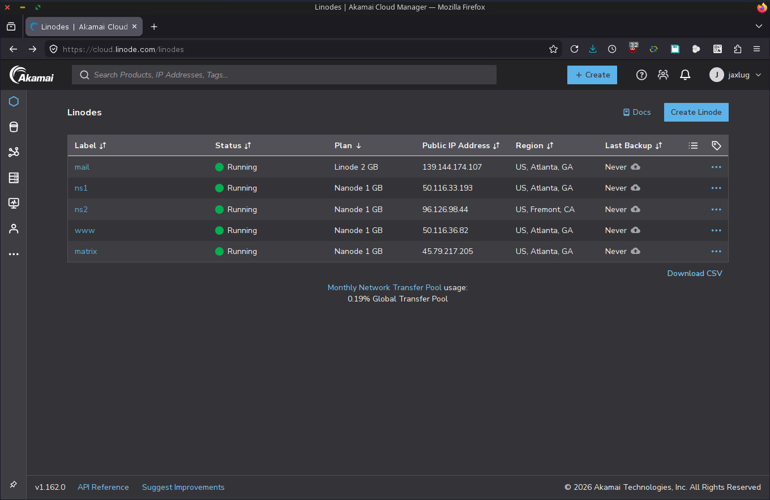Image resolution: width=770 pixels, height=500 pixels.
Task: Sort table by Public IP Address
Action: (x=461, y=145)
